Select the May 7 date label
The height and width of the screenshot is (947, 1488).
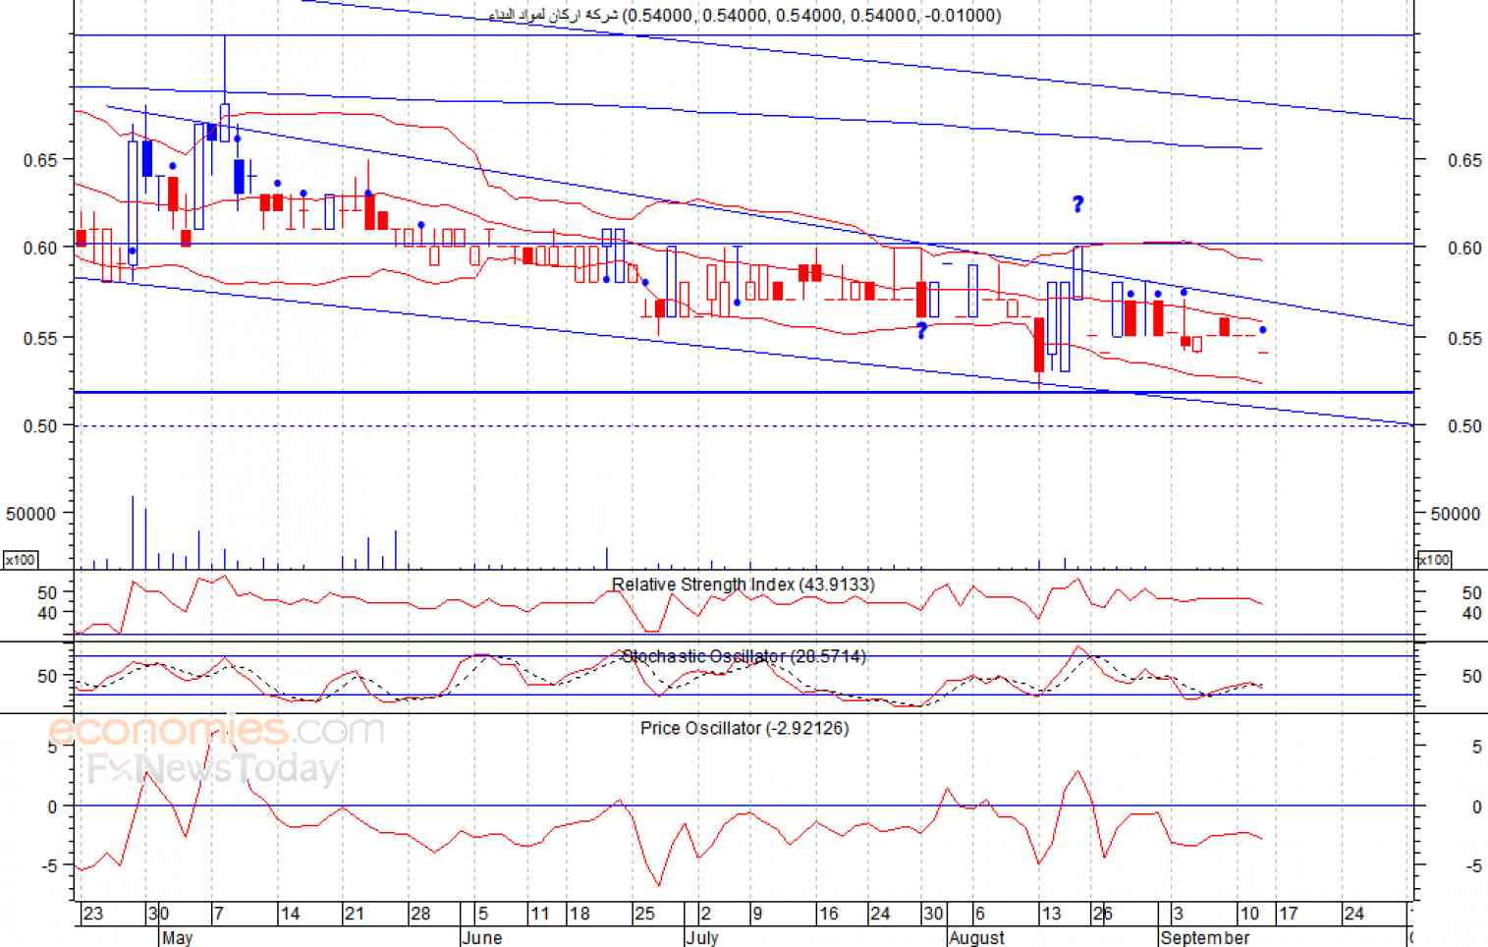click(219, 914)
